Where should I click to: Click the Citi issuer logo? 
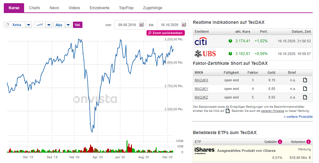pos(201,41)
